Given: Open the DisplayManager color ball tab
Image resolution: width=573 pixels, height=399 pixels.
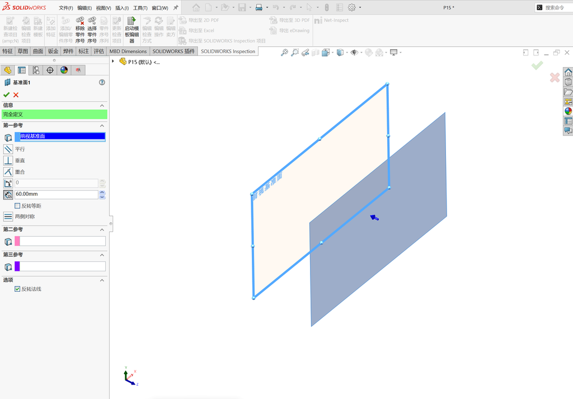Looking at the screenshot, I should (x=64, y=70).
